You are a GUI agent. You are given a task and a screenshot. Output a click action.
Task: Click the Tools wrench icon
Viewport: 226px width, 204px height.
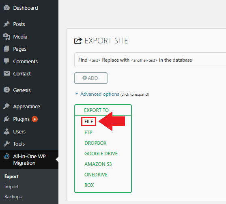[6, 144]
